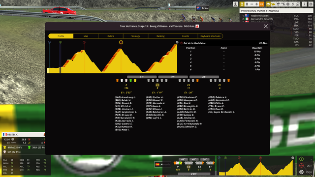Select the peloton group P 156
Image resolution: width=315 pixels, height=177 pixels.
click(126, 87)
